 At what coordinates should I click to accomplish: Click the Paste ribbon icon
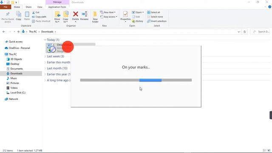(x=27, y=16)
